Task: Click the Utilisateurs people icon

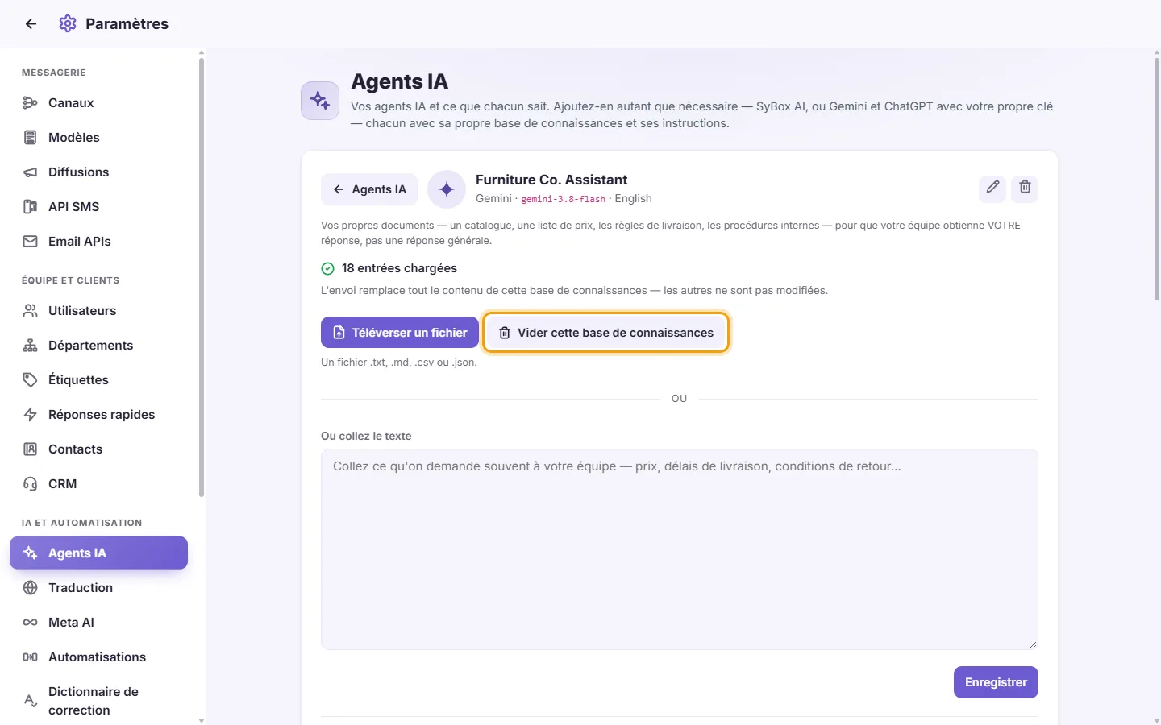Action: pyautogui.click(x=31, y=311)
